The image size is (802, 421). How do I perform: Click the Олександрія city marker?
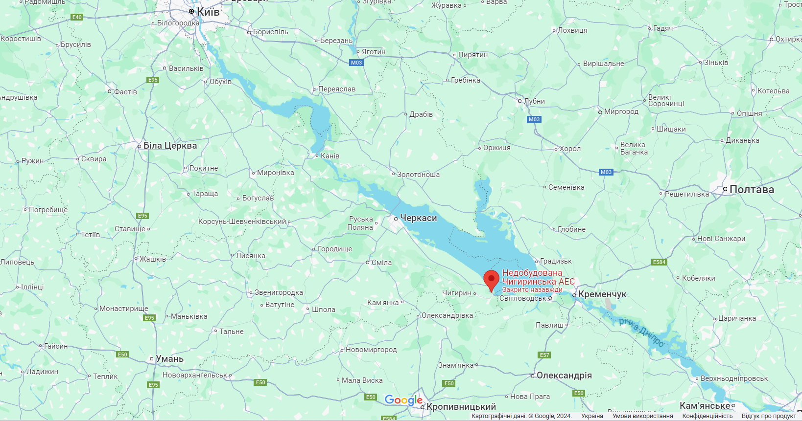click(533, 376)
